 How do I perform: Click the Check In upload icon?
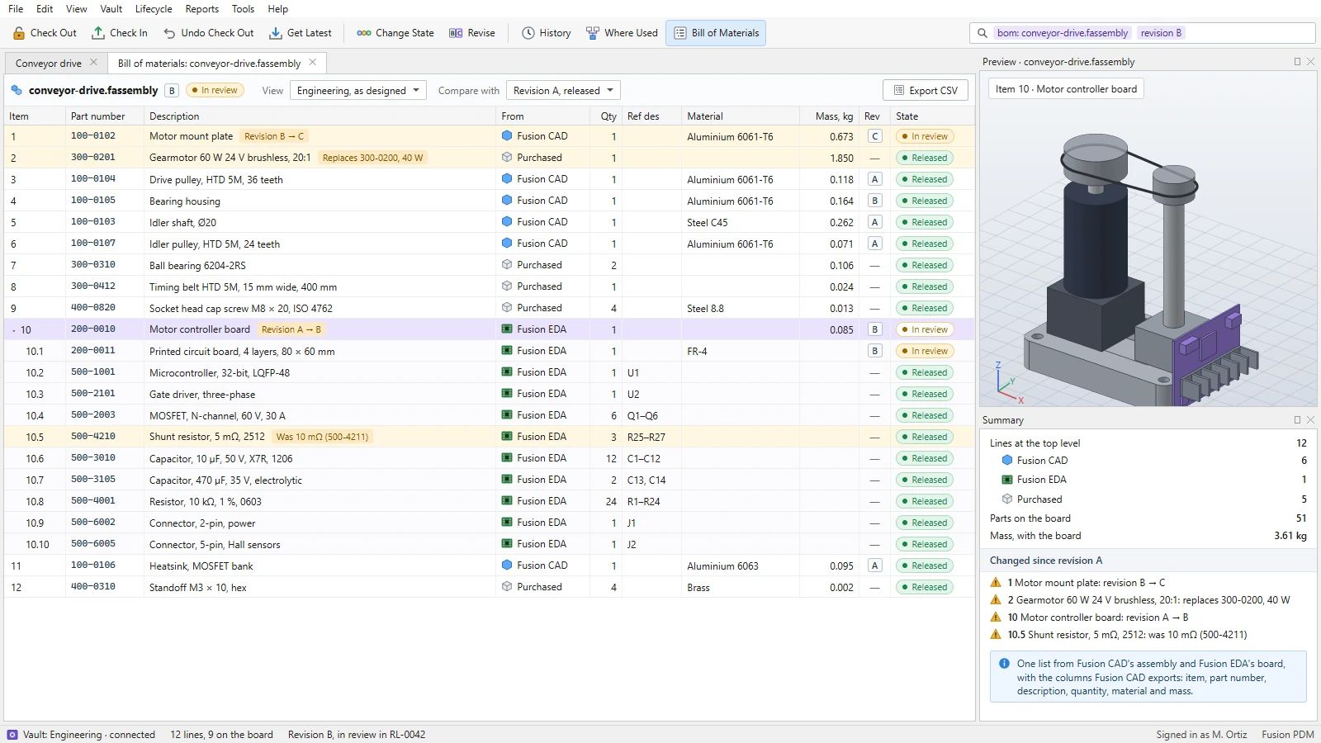[x=98, y=33]
